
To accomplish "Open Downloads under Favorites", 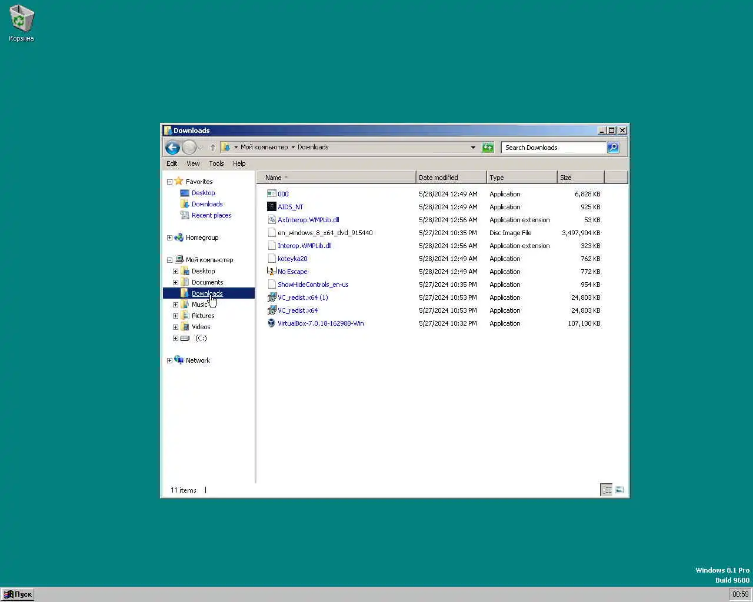I will [207, 204].
